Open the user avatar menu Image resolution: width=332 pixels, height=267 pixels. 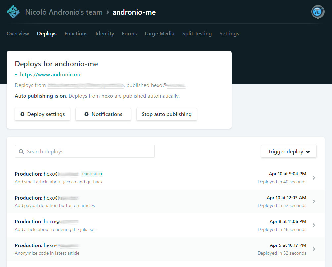(318, 12)
